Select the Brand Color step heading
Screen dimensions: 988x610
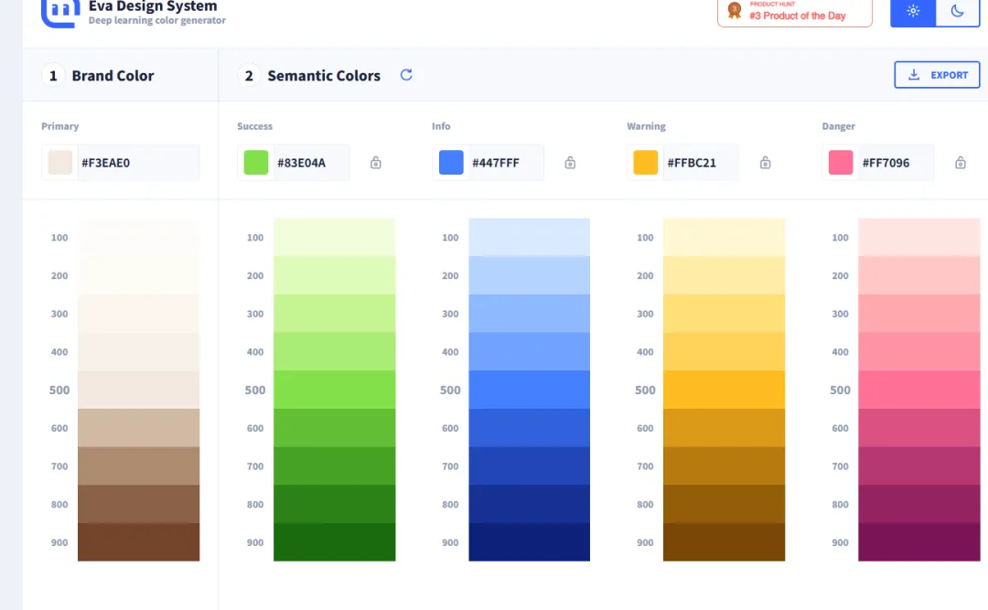click(113, 76)
